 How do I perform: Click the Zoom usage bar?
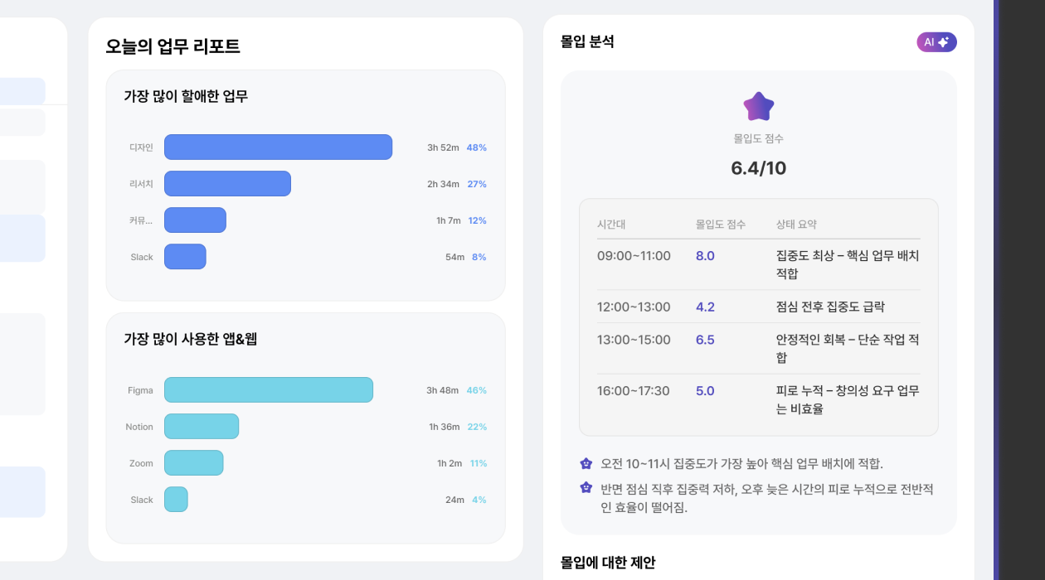tap(193, 463)
